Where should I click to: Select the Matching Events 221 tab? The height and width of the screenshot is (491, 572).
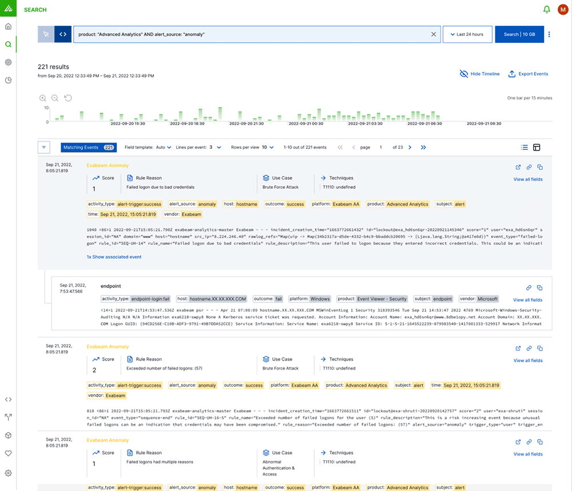[89, 148]
